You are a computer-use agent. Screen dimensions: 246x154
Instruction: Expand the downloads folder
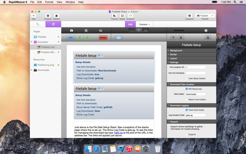pos(32,70)
